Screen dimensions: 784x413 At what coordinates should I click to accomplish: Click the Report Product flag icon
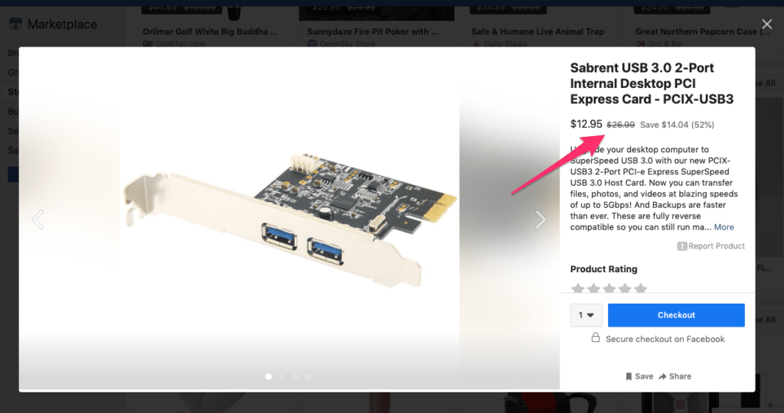click(681, 246)
